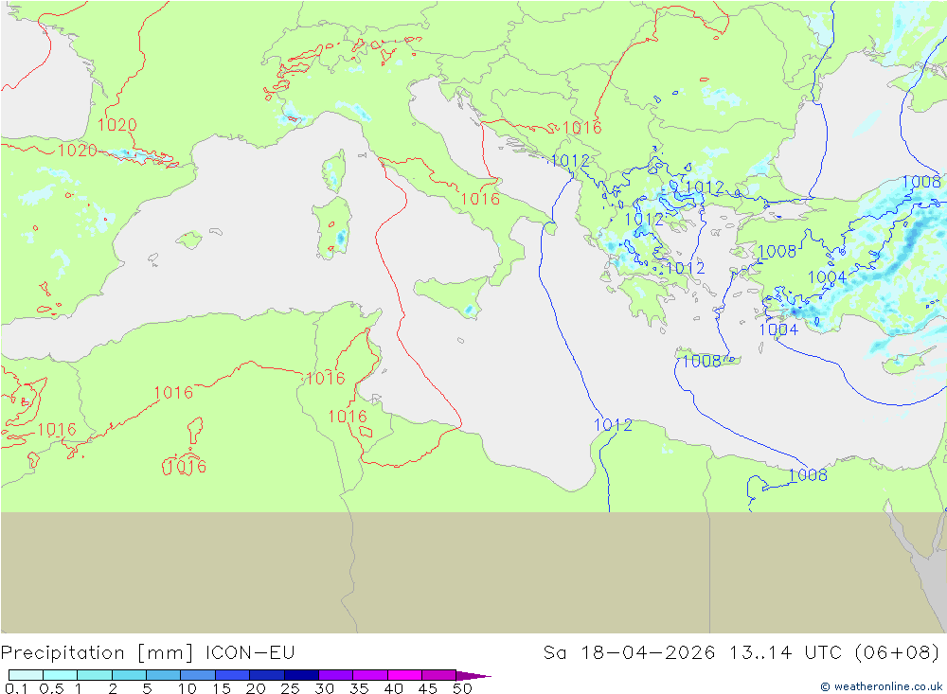Screen dimensions: 947x694
Task: Click the island of Sicily on the map
Action: [x=450, y=294]
